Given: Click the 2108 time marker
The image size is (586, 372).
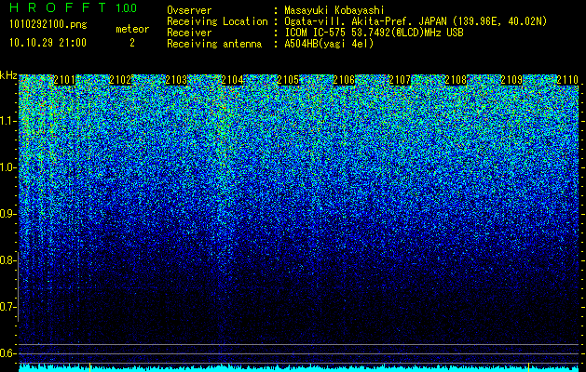Looking at the screenshot, I should coord(456,80).
